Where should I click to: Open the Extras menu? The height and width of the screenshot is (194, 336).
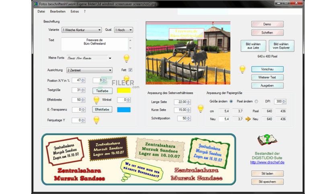pos(75,12)
